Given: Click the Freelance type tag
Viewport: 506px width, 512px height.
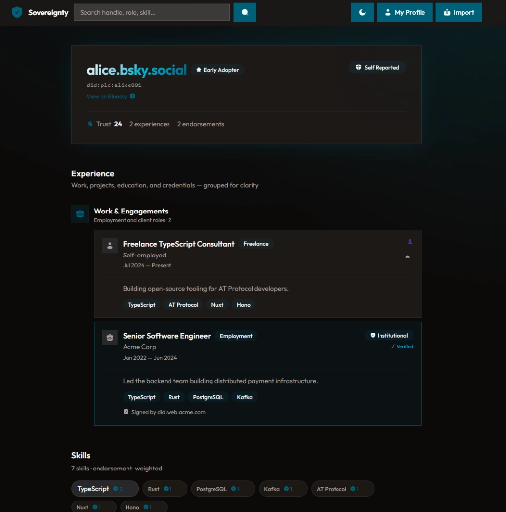Looking at the screenshot, I should click(x=256, y=244).
